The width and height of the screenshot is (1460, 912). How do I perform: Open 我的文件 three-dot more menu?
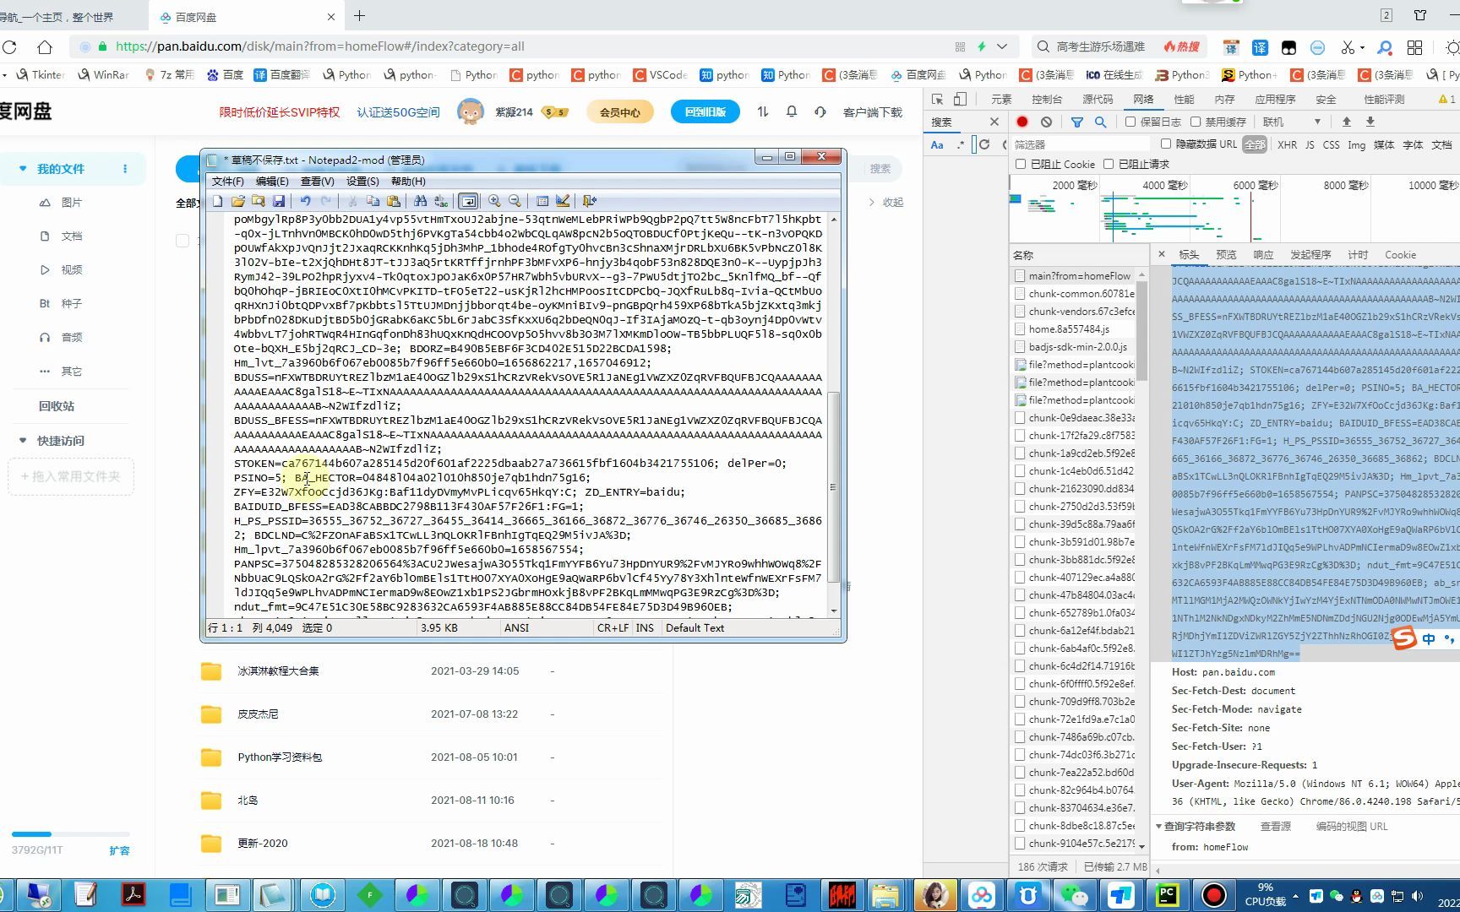click(125, 169)
